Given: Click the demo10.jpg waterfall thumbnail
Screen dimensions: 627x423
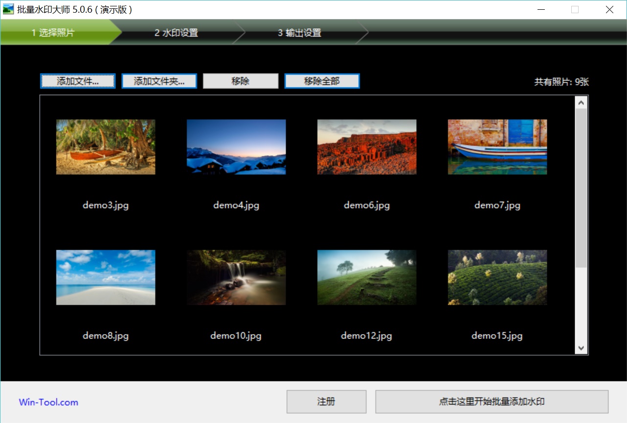Looking at the screenshot, I should tap(236, 277).
